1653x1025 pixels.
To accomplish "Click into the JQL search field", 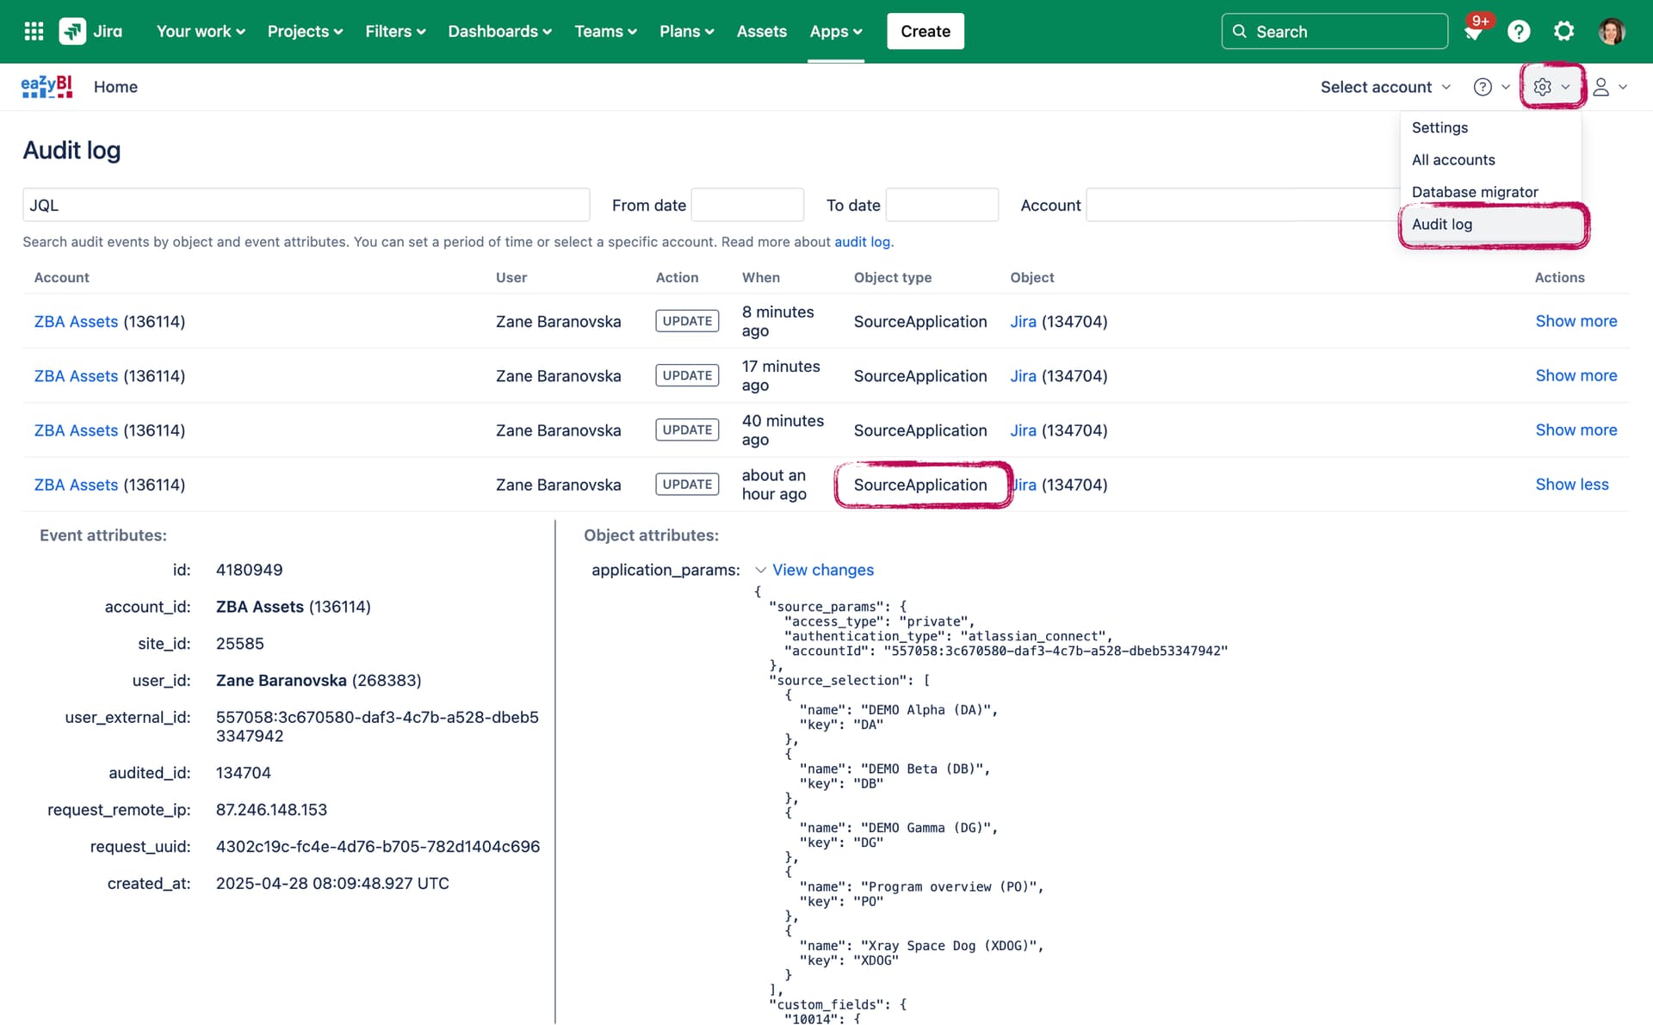I will pos(306,205).
